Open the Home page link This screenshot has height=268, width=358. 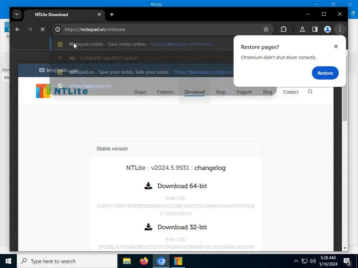[x=140, y=92]
